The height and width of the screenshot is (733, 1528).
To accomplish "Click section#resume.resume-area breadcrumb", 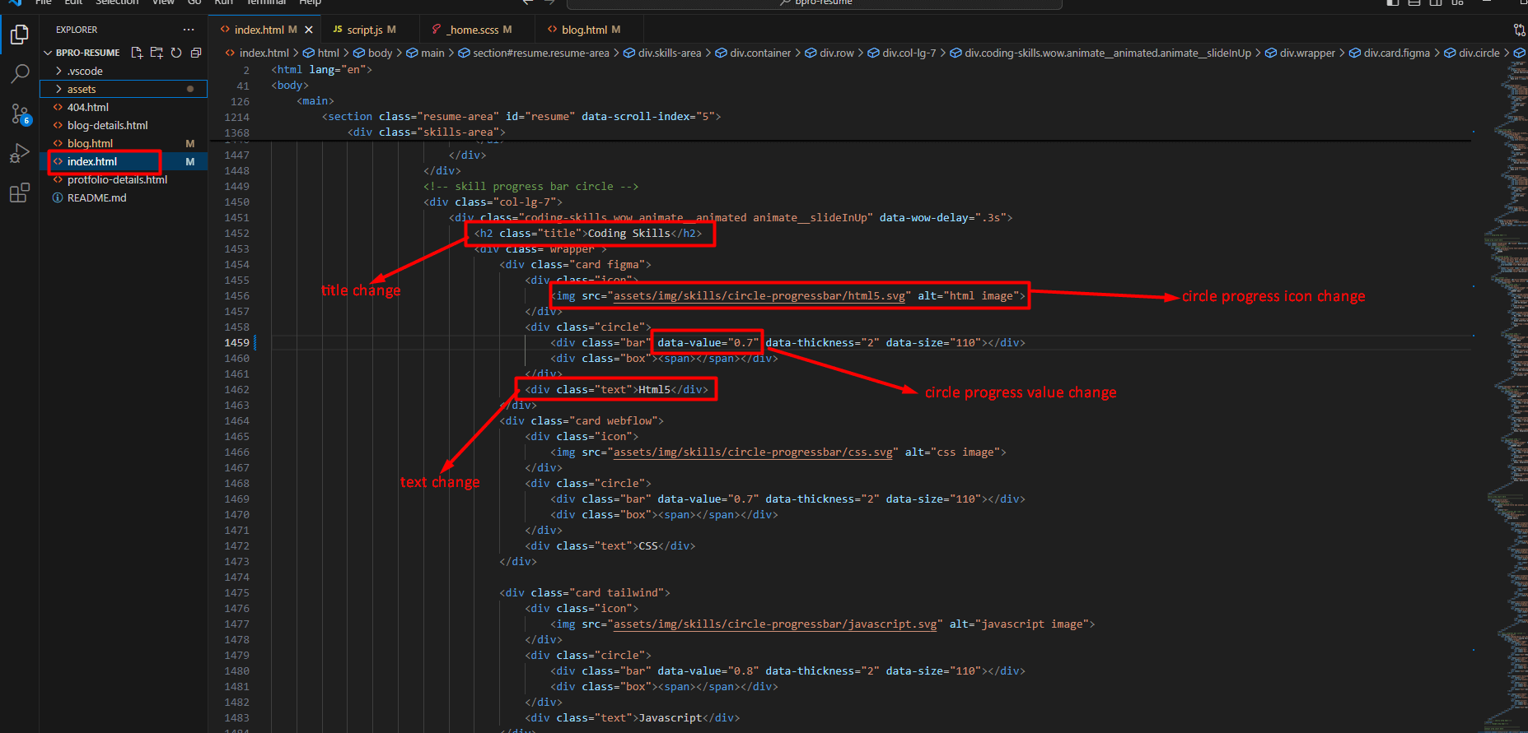I will (534, 53).
